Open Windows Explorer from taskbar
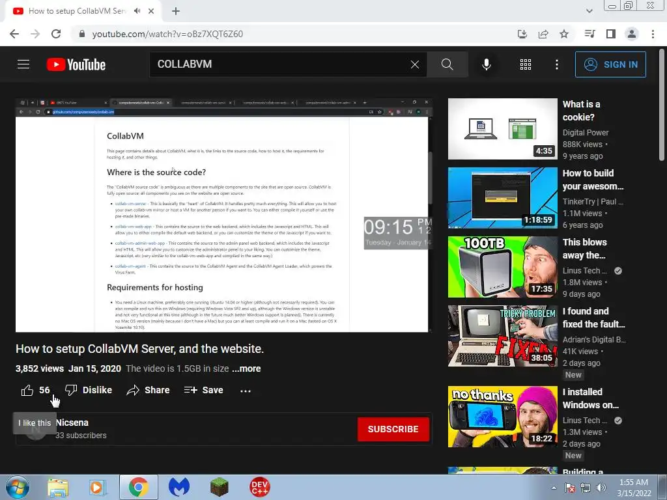667x500 pixels. click(58, 487)
